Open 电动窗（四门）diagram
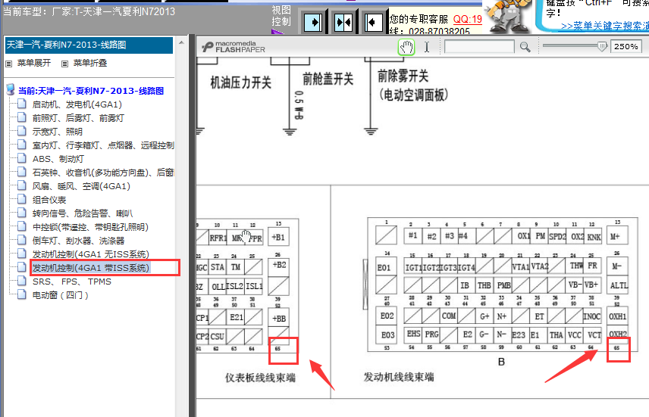This screenshot has width=649, height=417. [x=61, y=295]
